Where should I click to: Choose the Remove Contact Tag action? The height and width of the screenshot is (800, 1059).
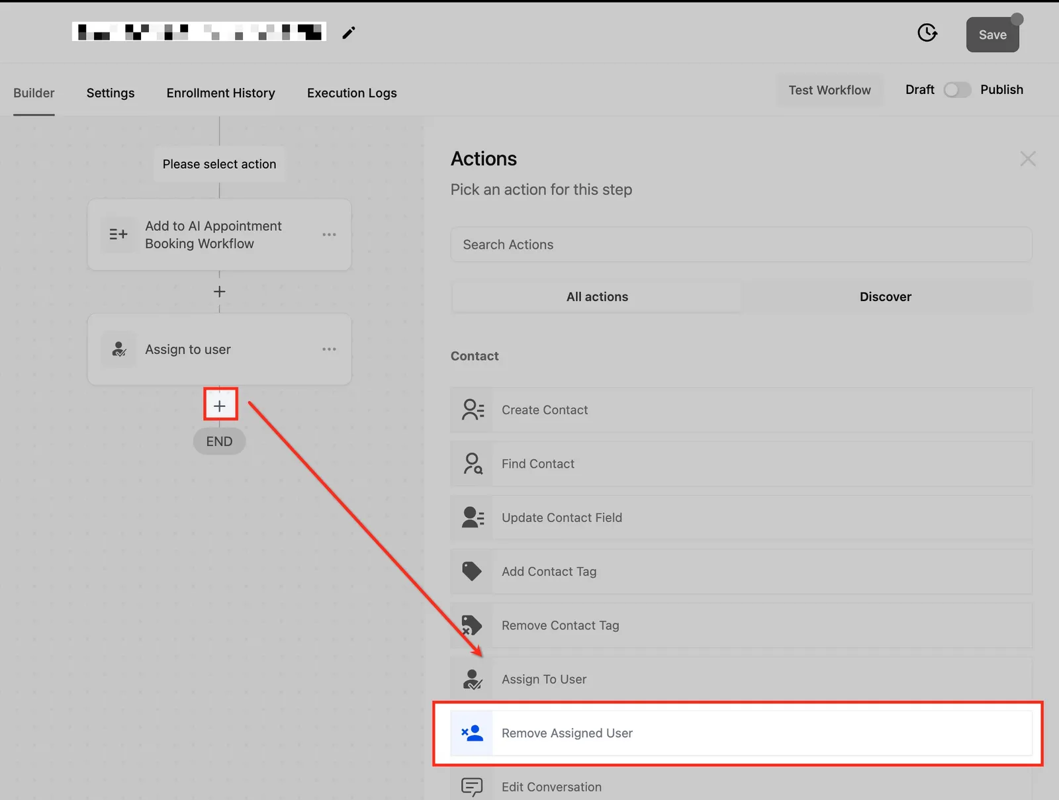point(741,625)
